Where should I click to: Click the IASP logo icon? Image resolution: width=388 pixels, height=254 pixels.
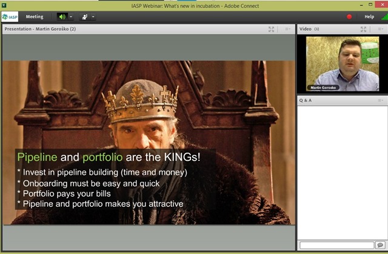tap(10, 17)
